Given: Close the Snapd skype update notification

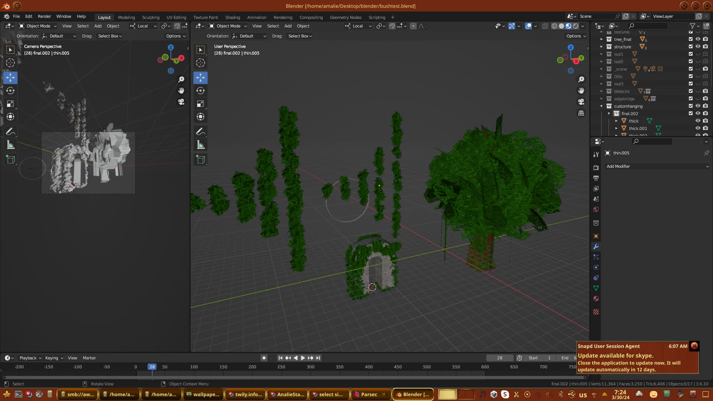Looking at the screenshot, I should click(x=694, y=346).
